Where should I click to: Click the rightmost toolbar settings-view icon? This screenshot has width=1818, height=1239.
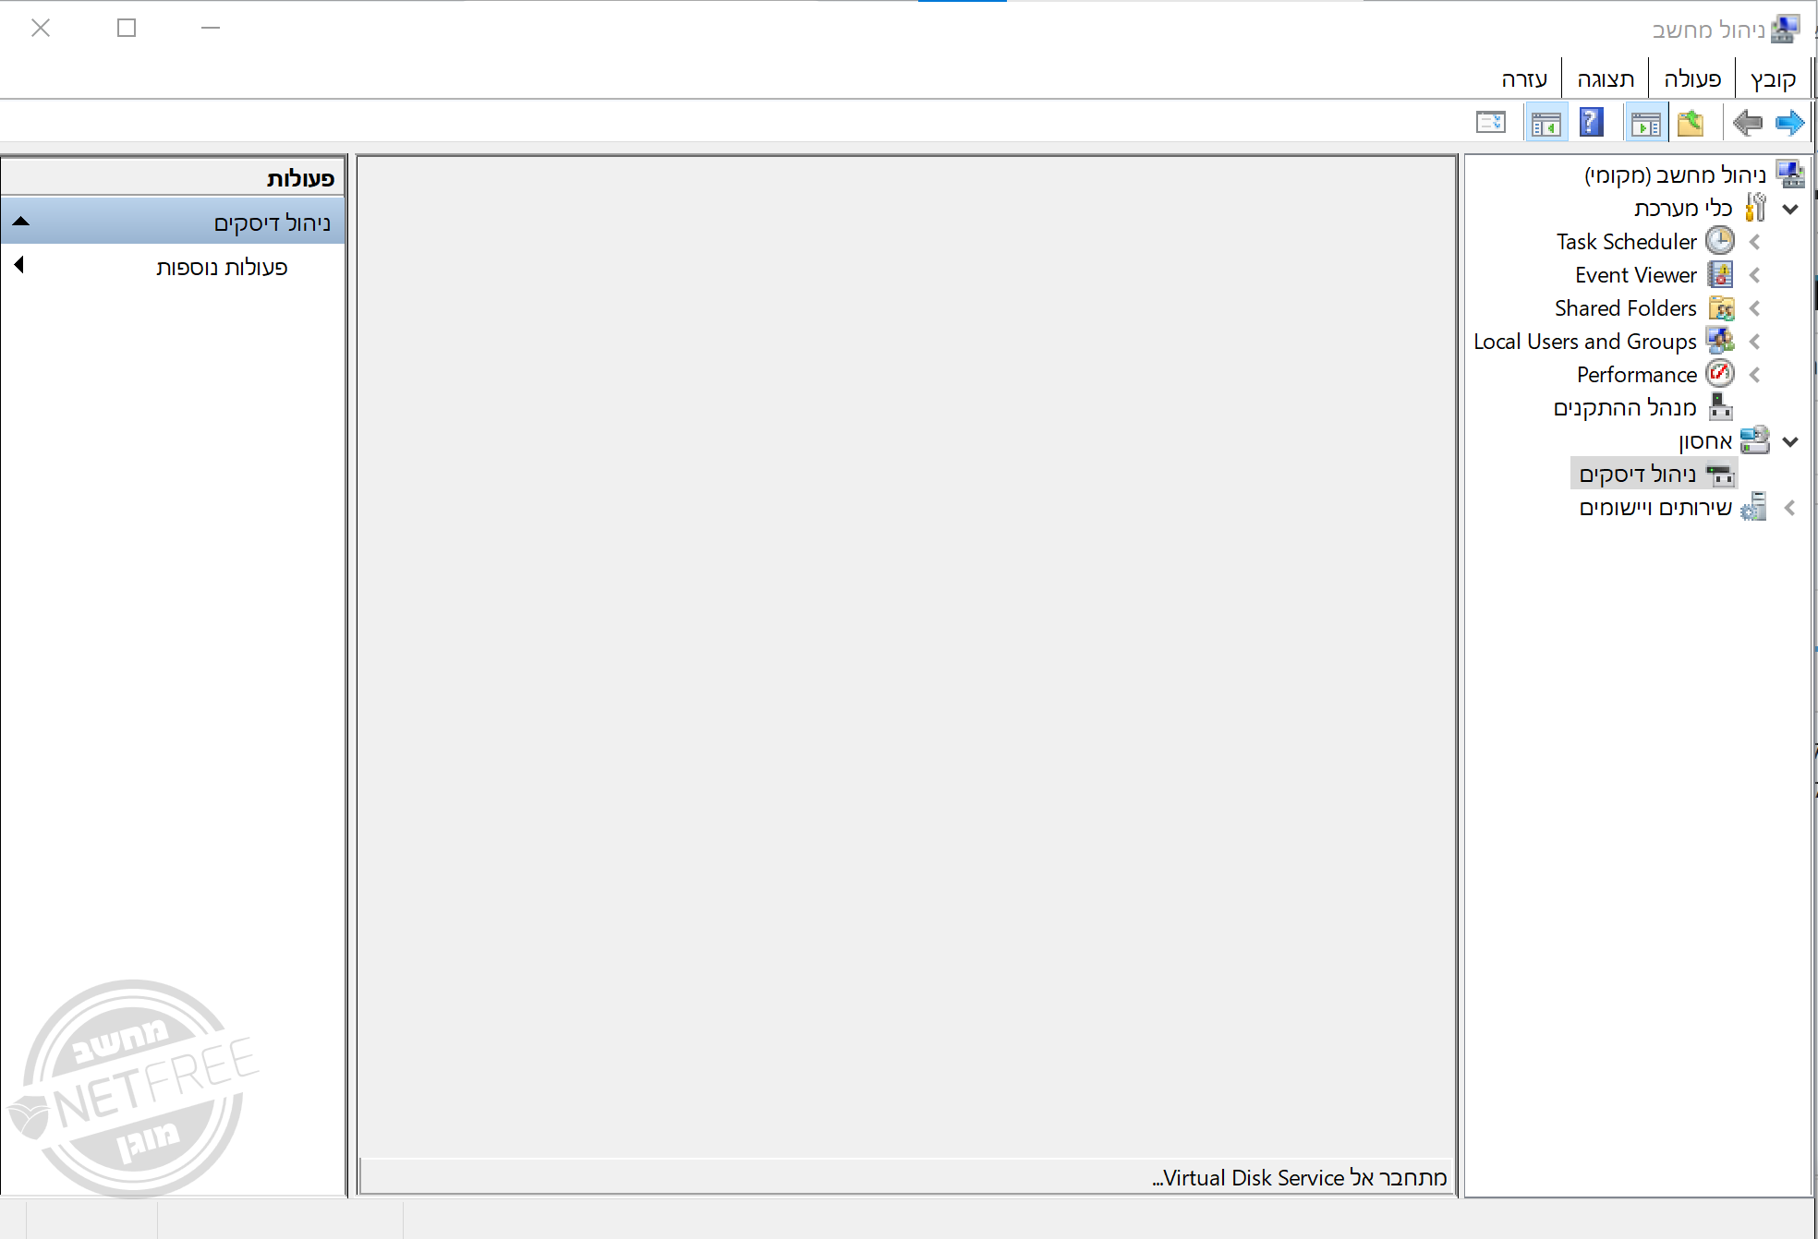coord(1490,123)
